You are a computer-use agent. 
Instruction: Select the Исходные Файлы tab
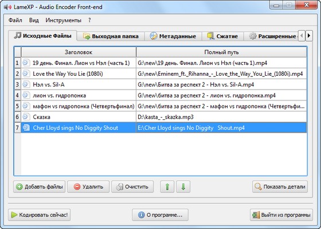coord(43,36)
